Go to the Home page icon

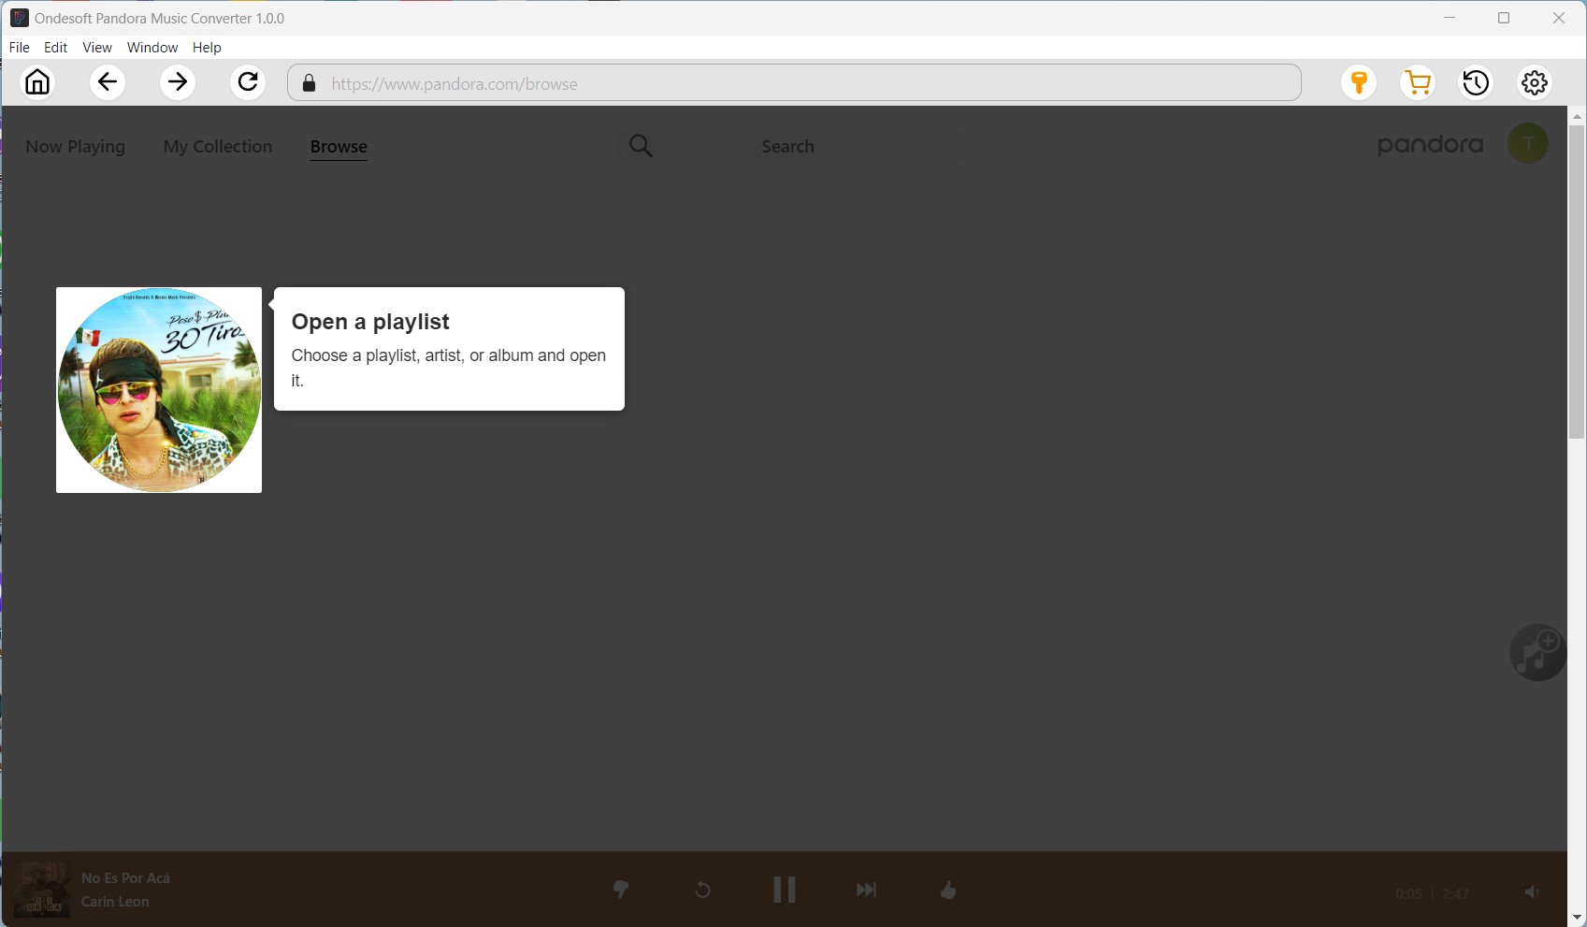[38, 82]
